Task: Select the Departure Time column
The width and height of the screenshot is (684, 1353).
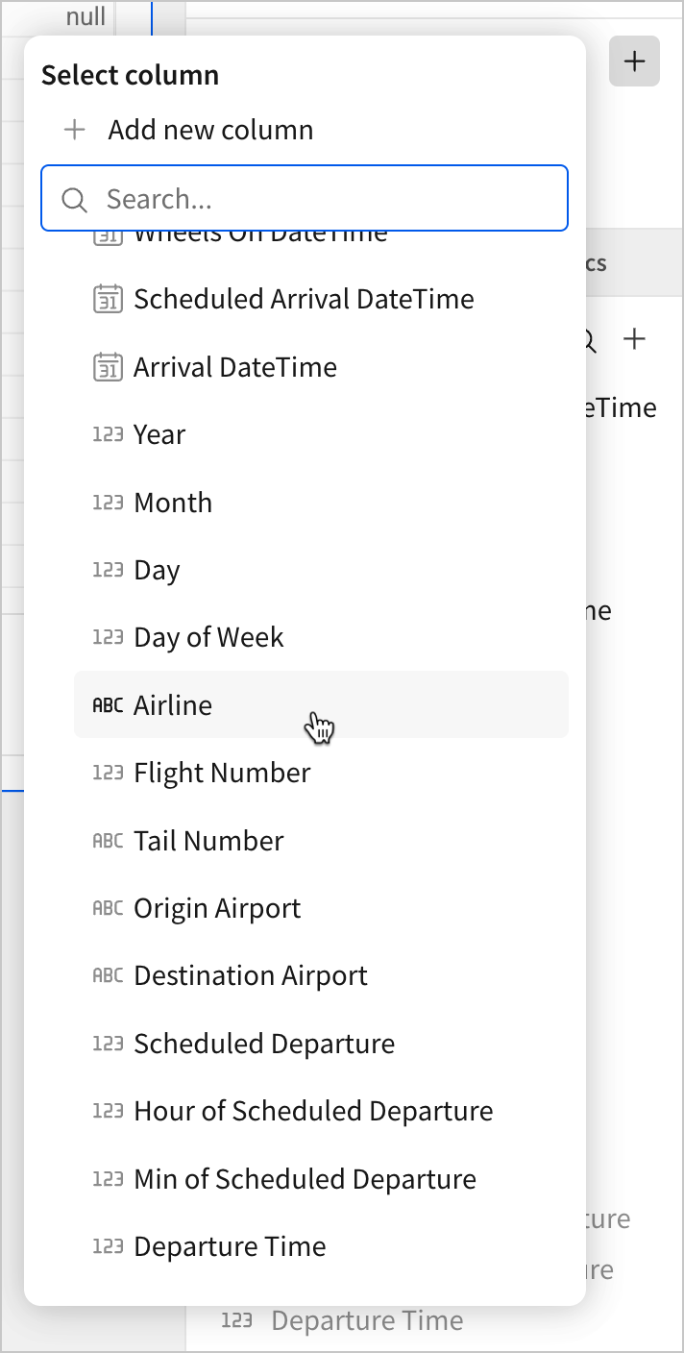Action: (230, 1246)
